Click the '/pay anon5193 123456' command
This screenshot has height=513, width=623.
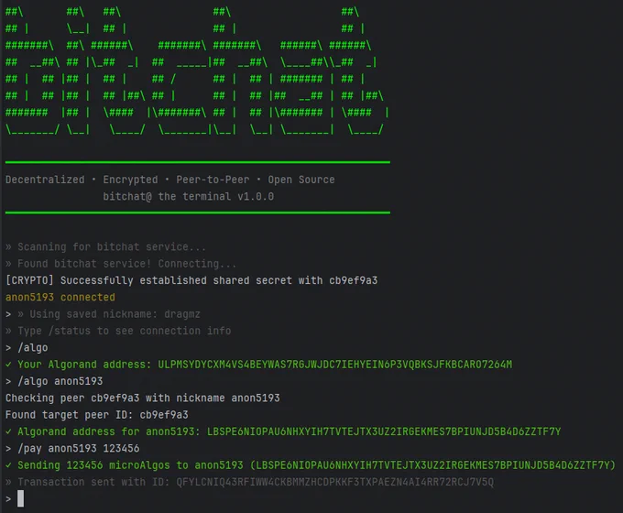[x=72, y=449]
